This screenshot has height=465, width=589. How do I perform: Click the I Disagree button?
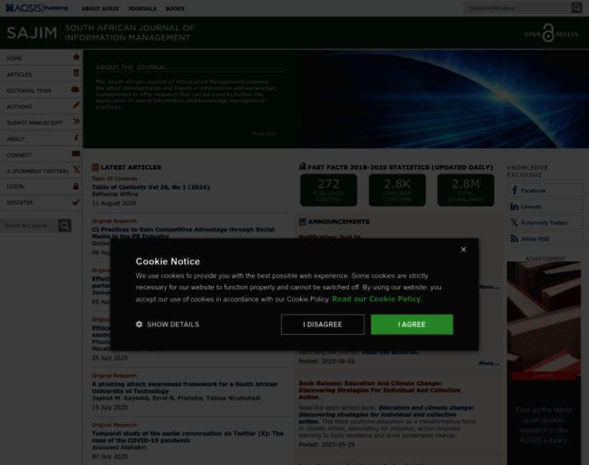(x=322, y=324)
